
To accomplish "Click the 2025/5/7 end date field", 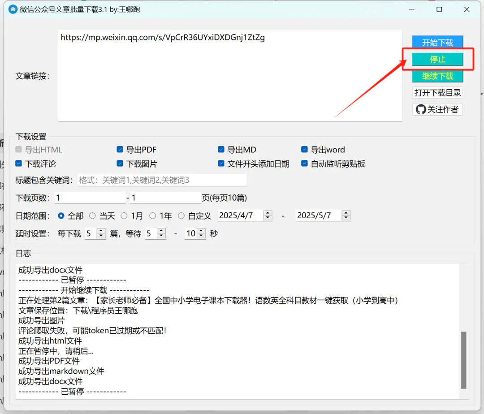I will (x=319, y=216).
